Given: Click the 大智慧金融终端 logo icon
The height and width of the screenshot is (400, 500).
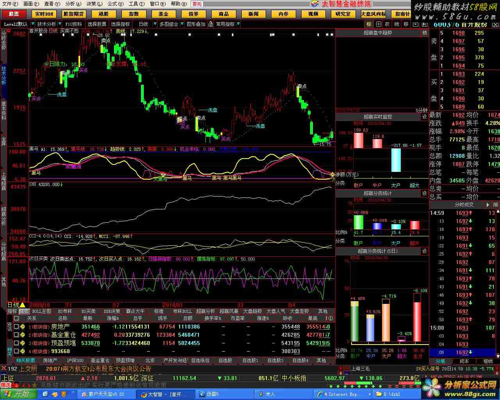Looking at the screenshot, I should click(x=315, y=4).
